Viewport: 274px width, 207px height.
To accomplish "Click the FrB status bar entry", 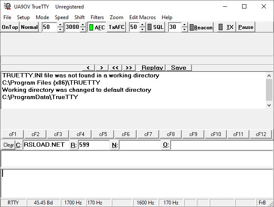I will [x=262, y=203].
